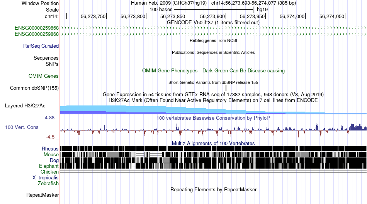Click the SNPs track label
The image size is (367, 204).
[x=52, y=64]
